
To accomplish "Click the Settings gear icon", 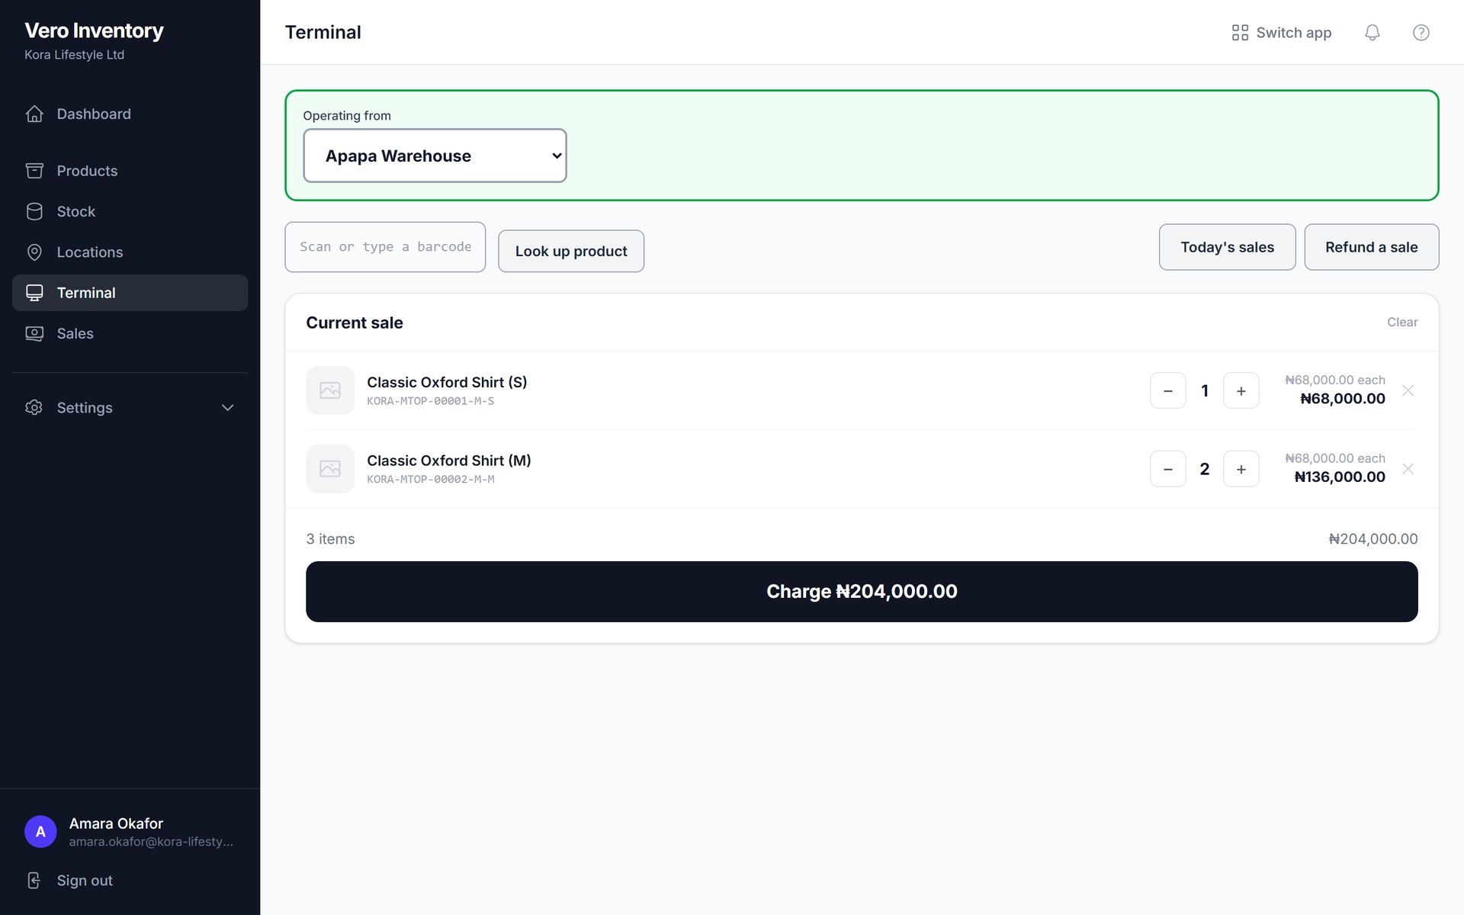I will click(x=34, y=407).
